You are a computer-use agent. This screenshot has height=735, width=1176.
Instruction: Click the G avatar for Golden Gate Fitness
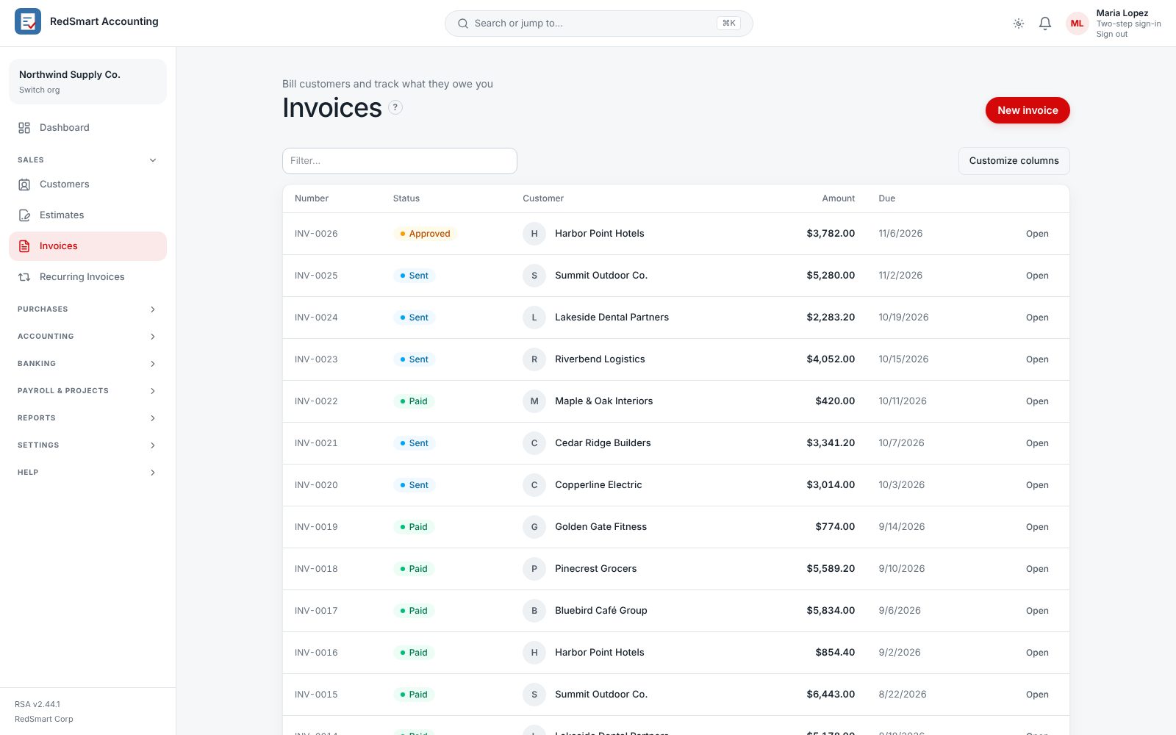pyautogui.click(x=534, y=527)
